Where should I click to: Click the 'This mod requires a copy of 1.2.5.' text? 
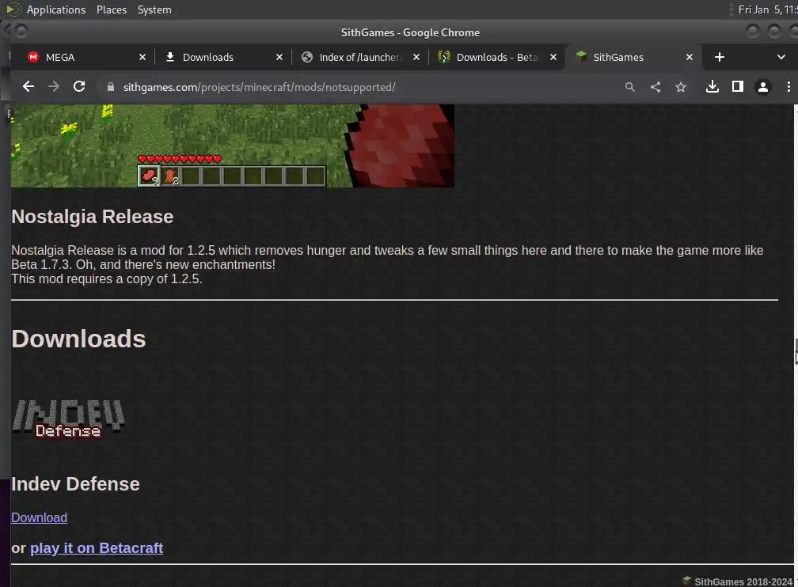pos(107,278)
